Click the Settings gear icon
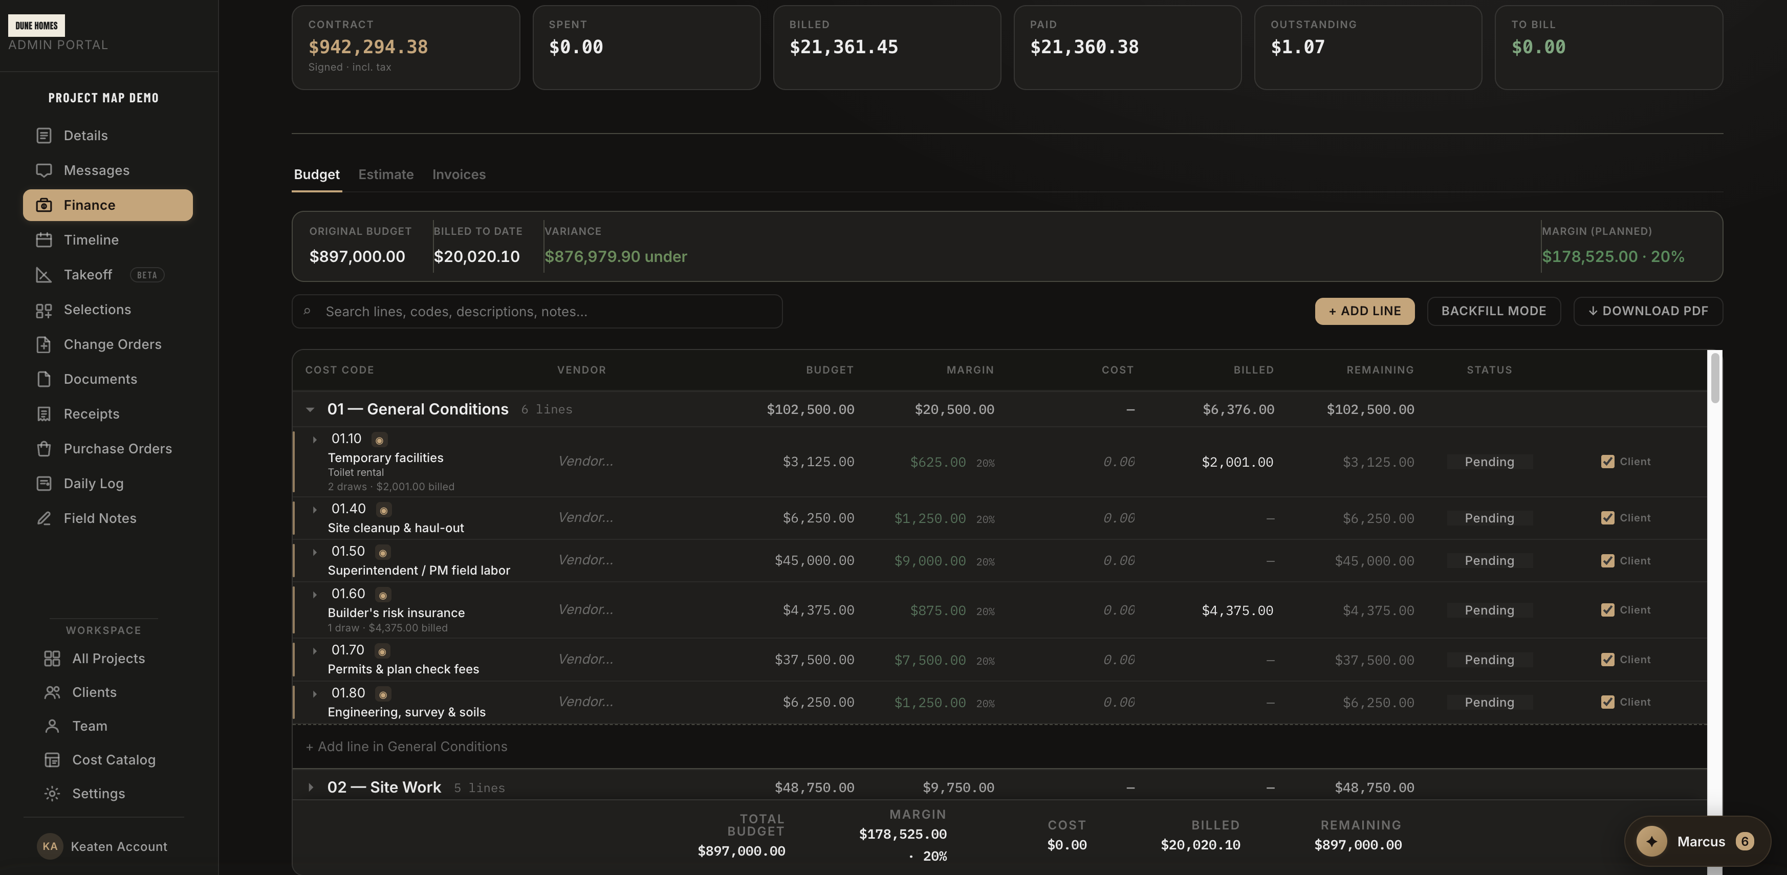This screenshot has width=1787, height=875. click(x=52, y=794)
